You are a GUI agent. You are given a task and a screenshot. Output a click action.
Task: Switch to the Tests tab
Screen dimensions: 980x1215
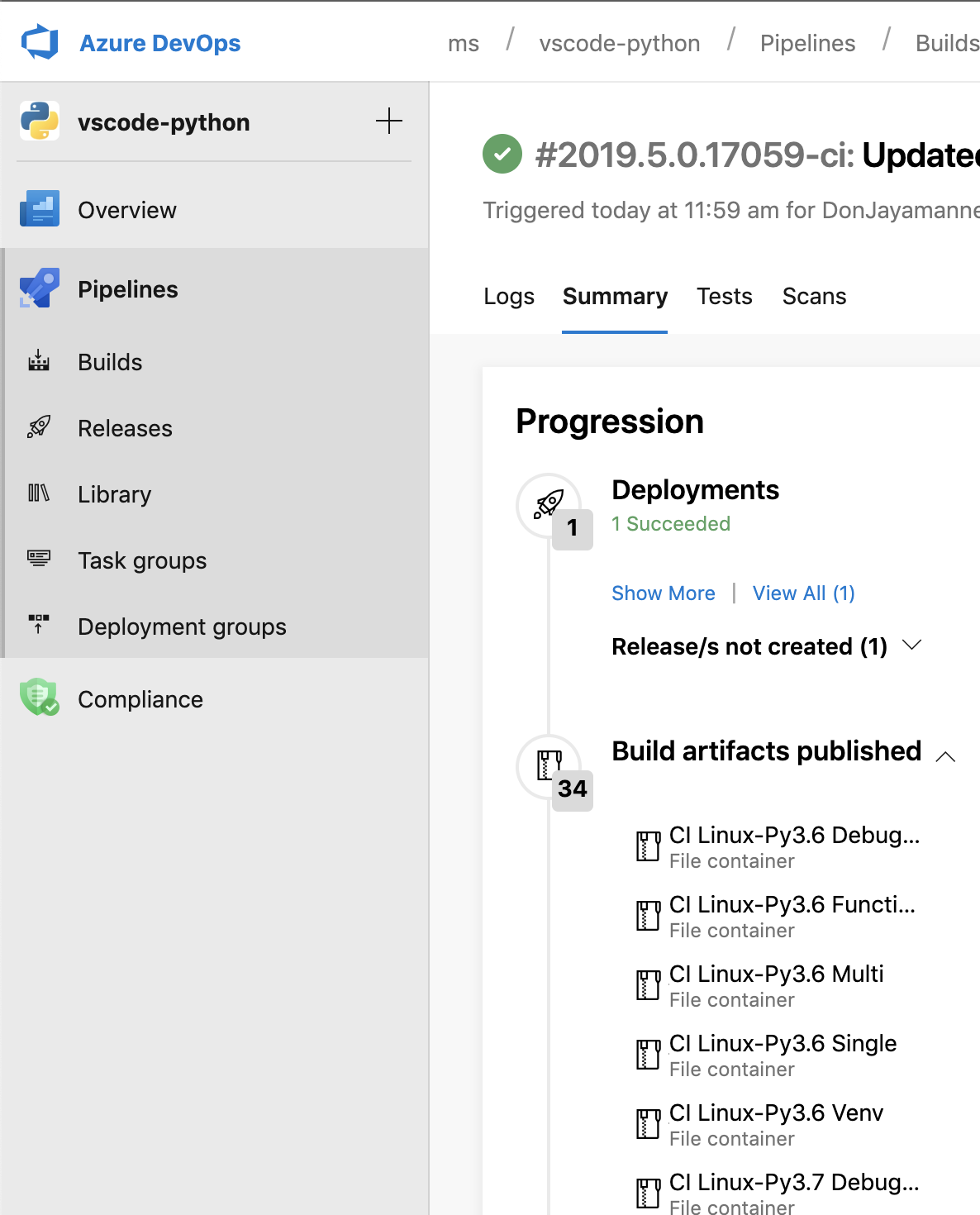(x=724, y=296)
